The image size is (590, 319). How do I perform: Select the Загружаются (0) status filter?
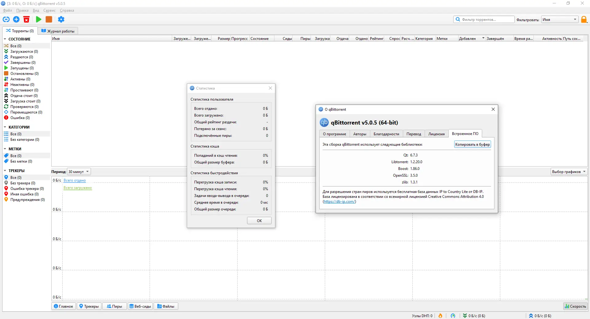tap(24, 52)
